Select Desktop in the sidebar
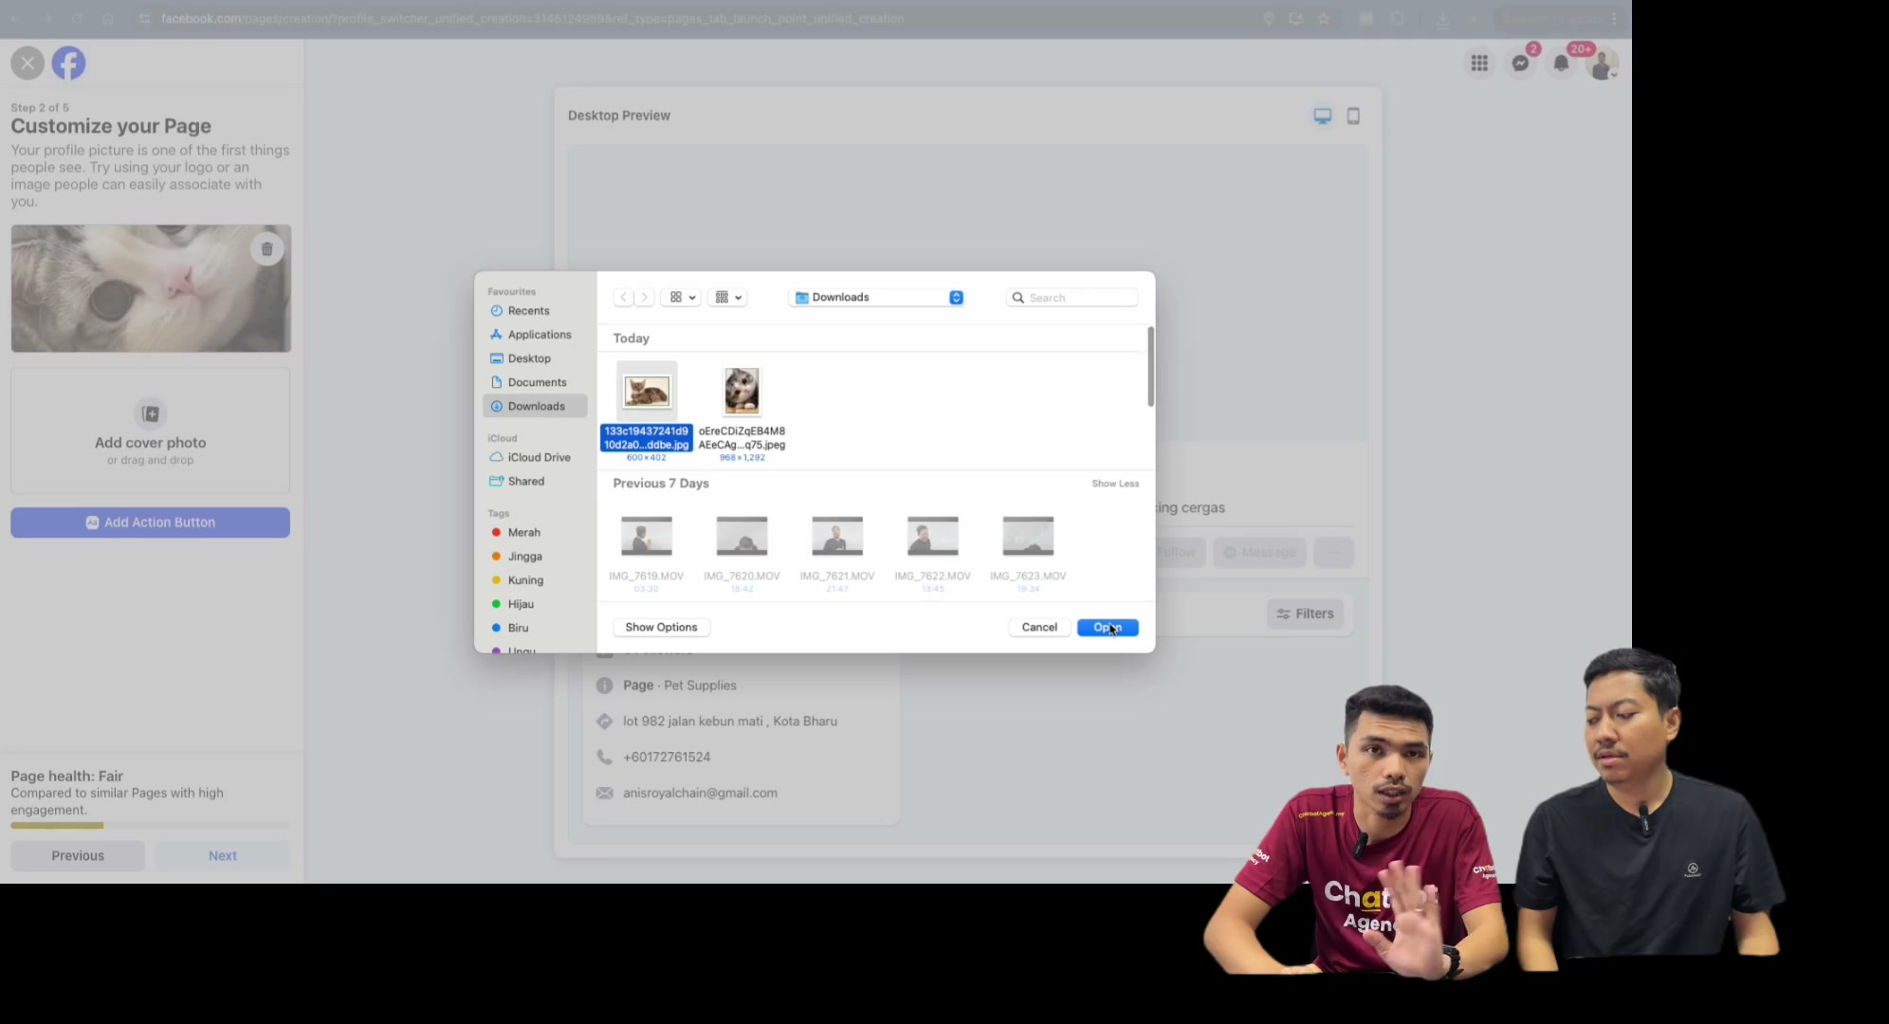The image size is (1889, 1024). [535, 358]
